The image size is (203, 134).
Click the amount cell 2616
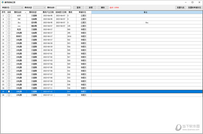point(72,36)
